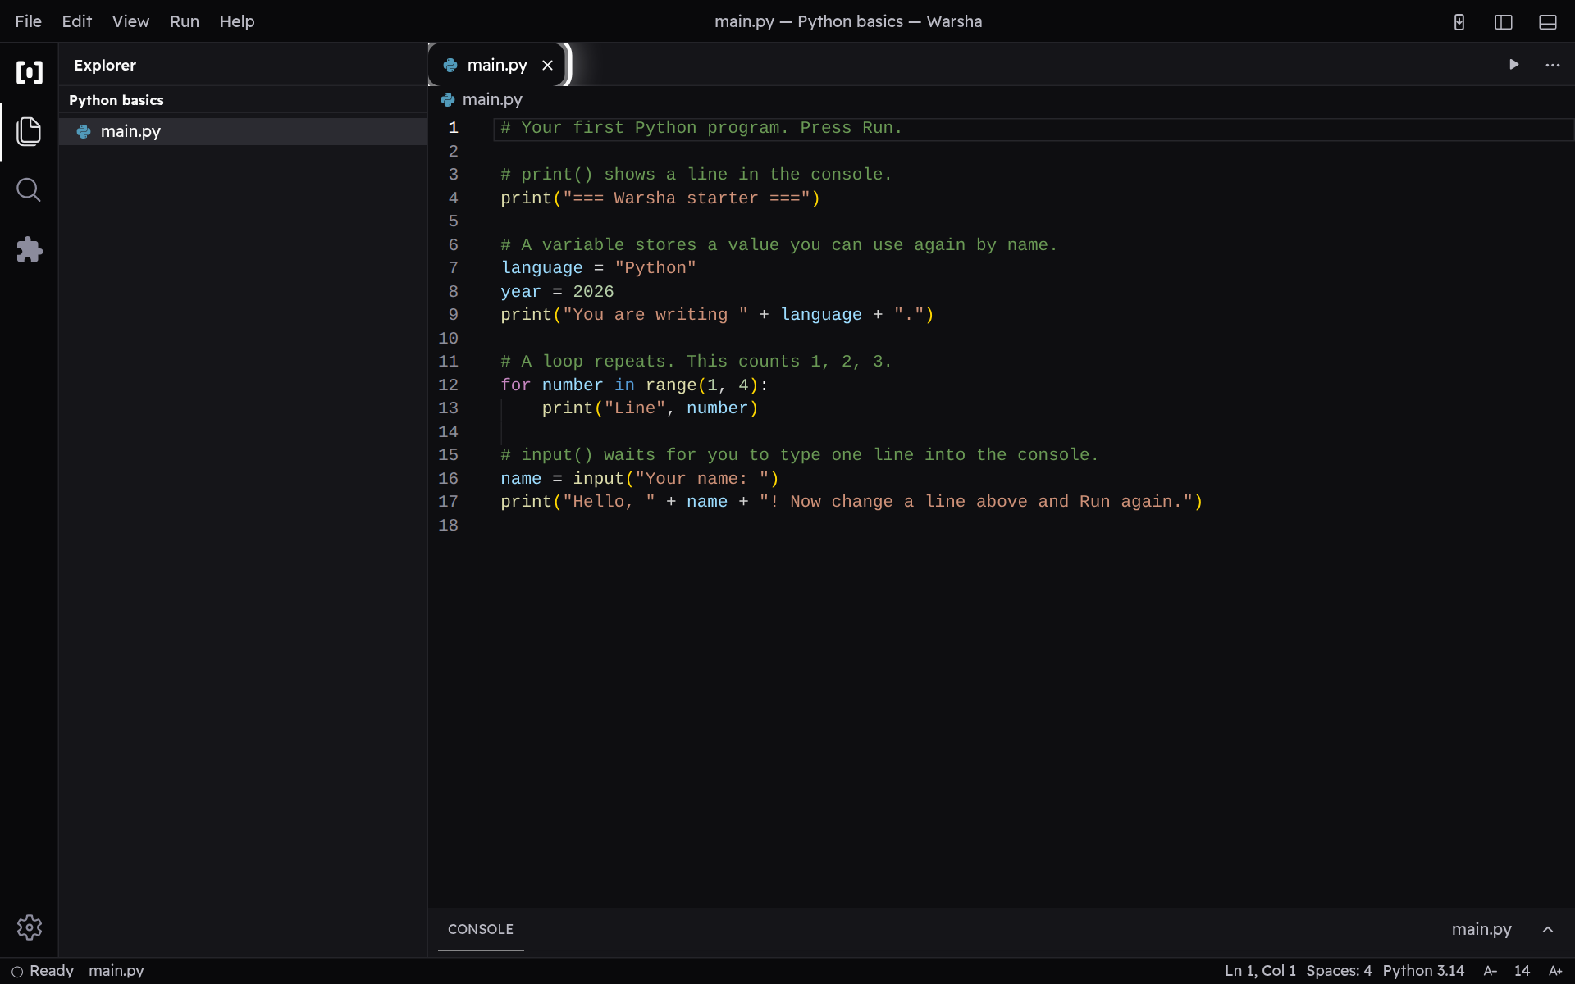Switch to the CONSOLE tab
This screenshot has width=1575, height=984.
coord(481,929)
